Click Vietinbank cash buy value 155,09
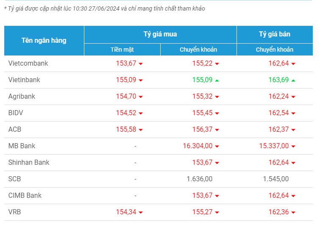The width and height of the screenshot is (320, 227). [126, 80]
